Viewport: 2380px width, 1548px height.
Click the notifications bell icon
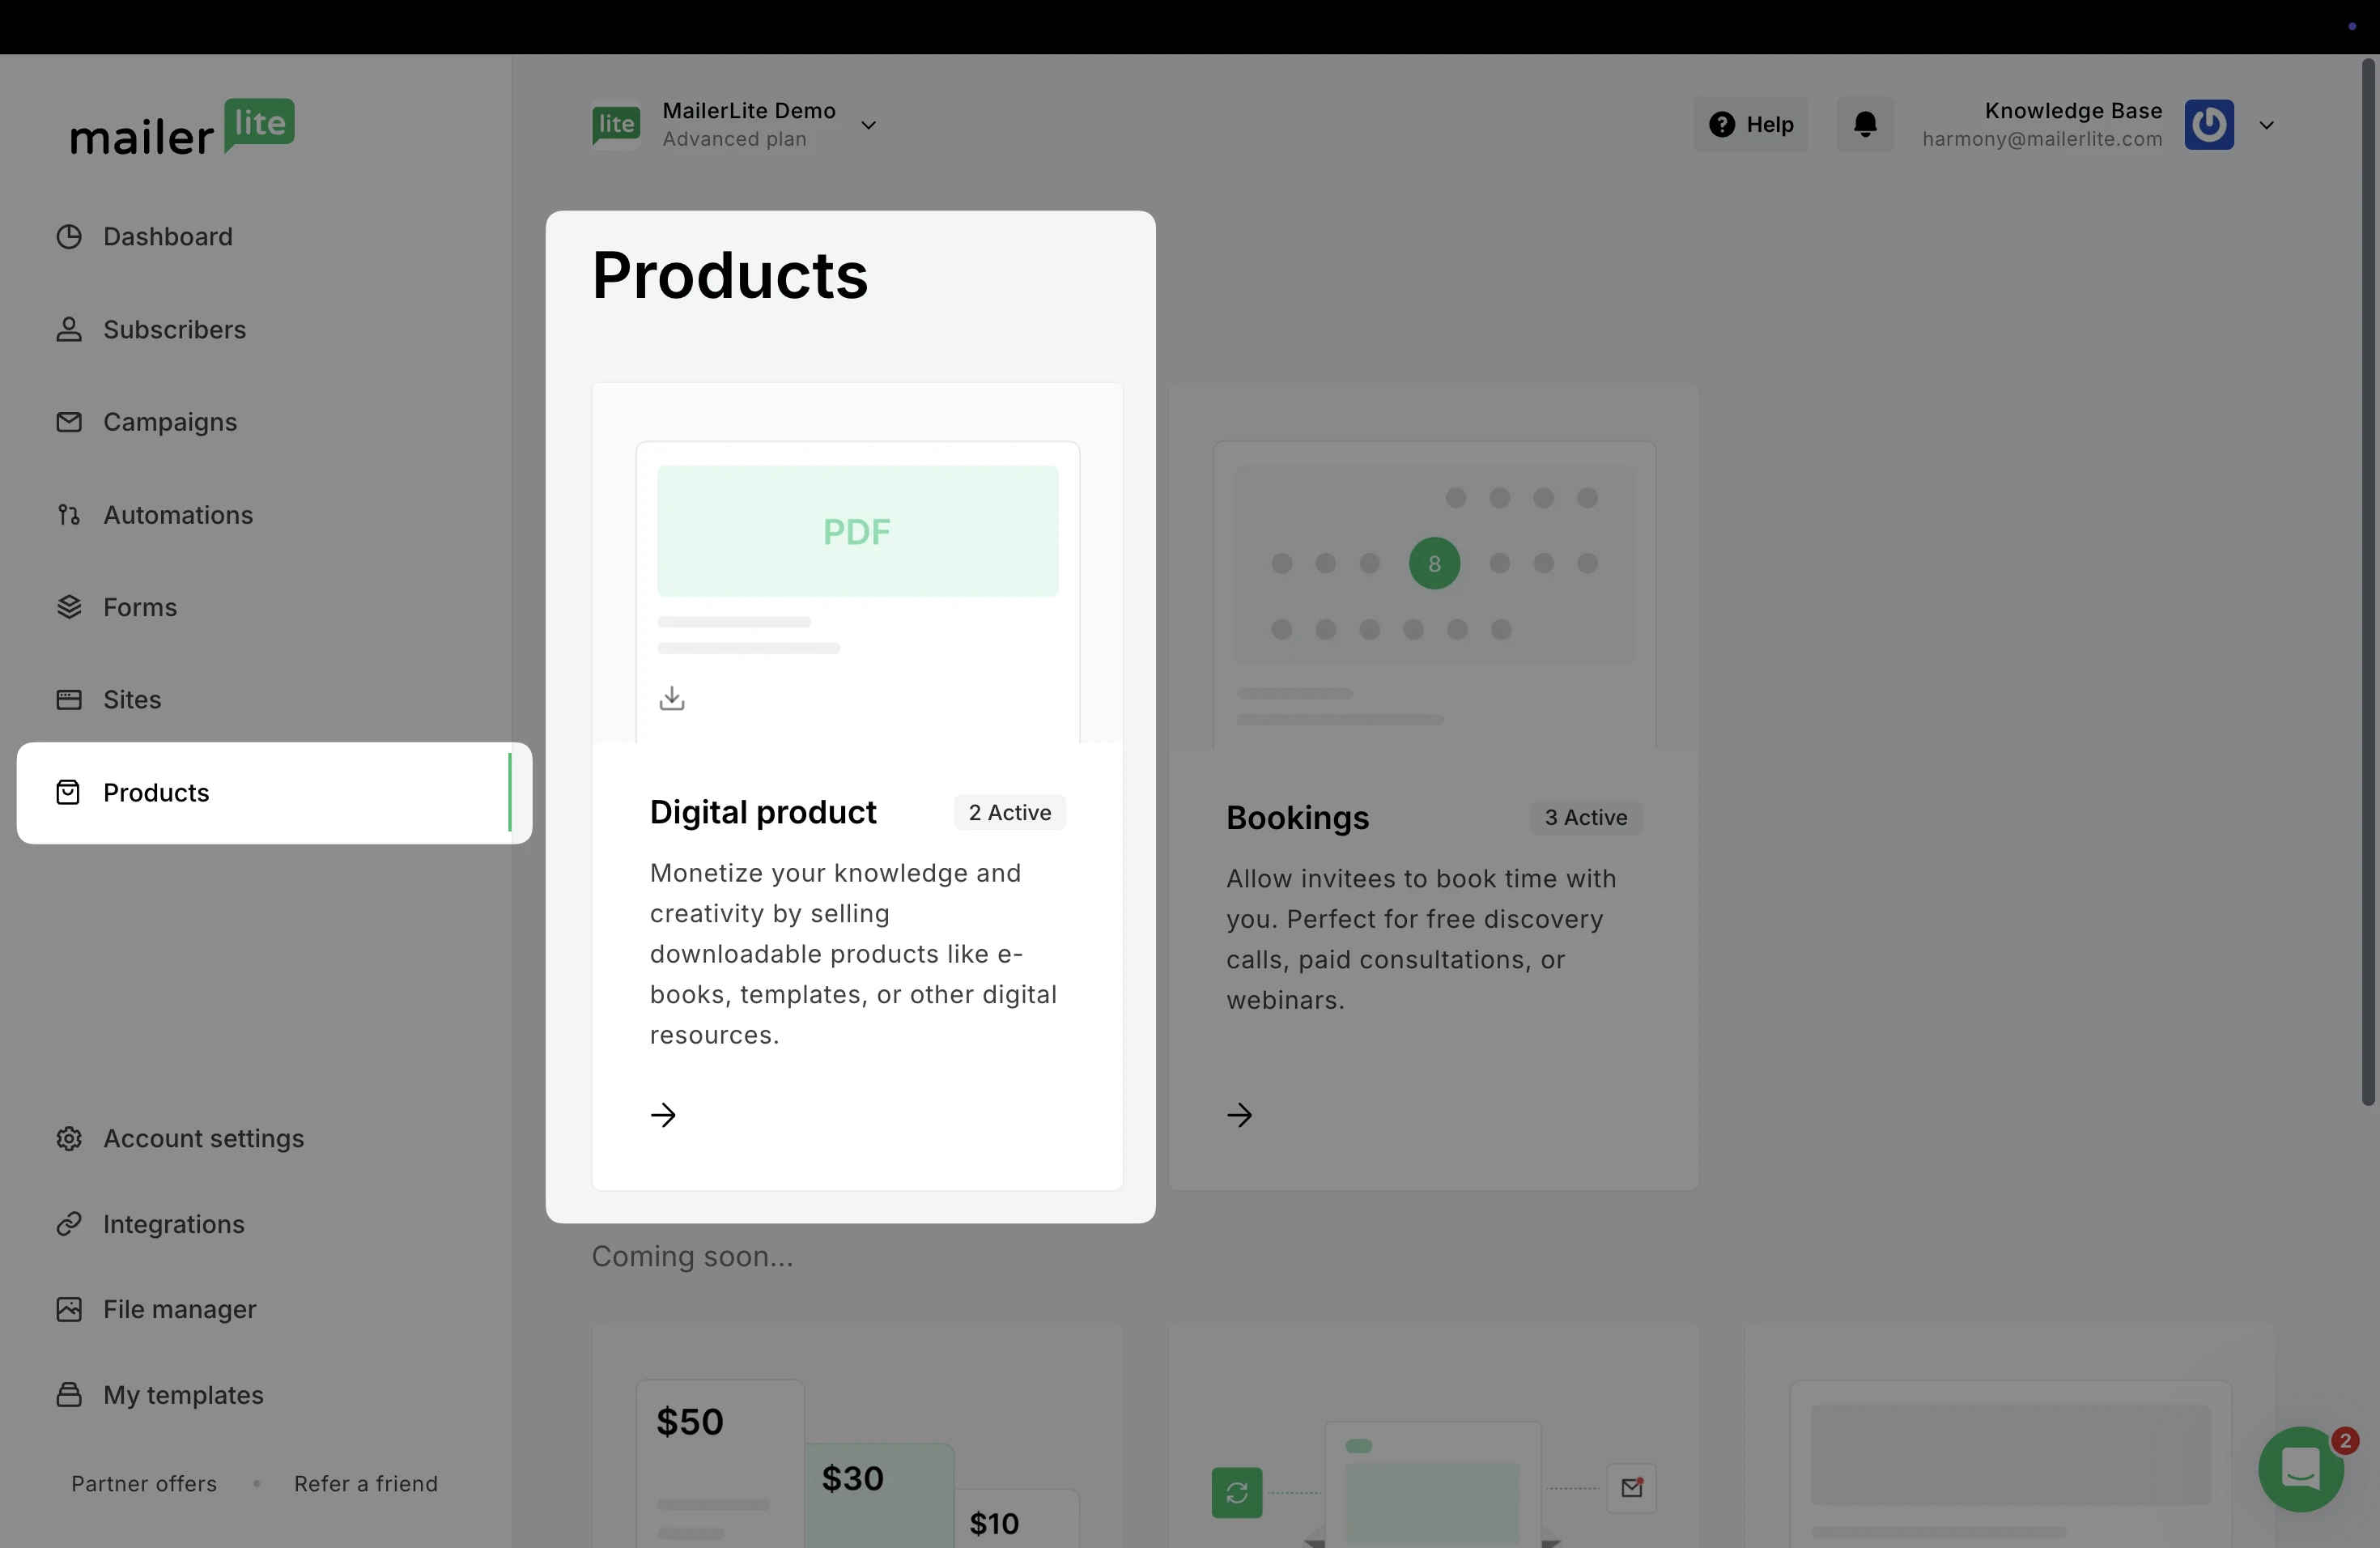1864,125
